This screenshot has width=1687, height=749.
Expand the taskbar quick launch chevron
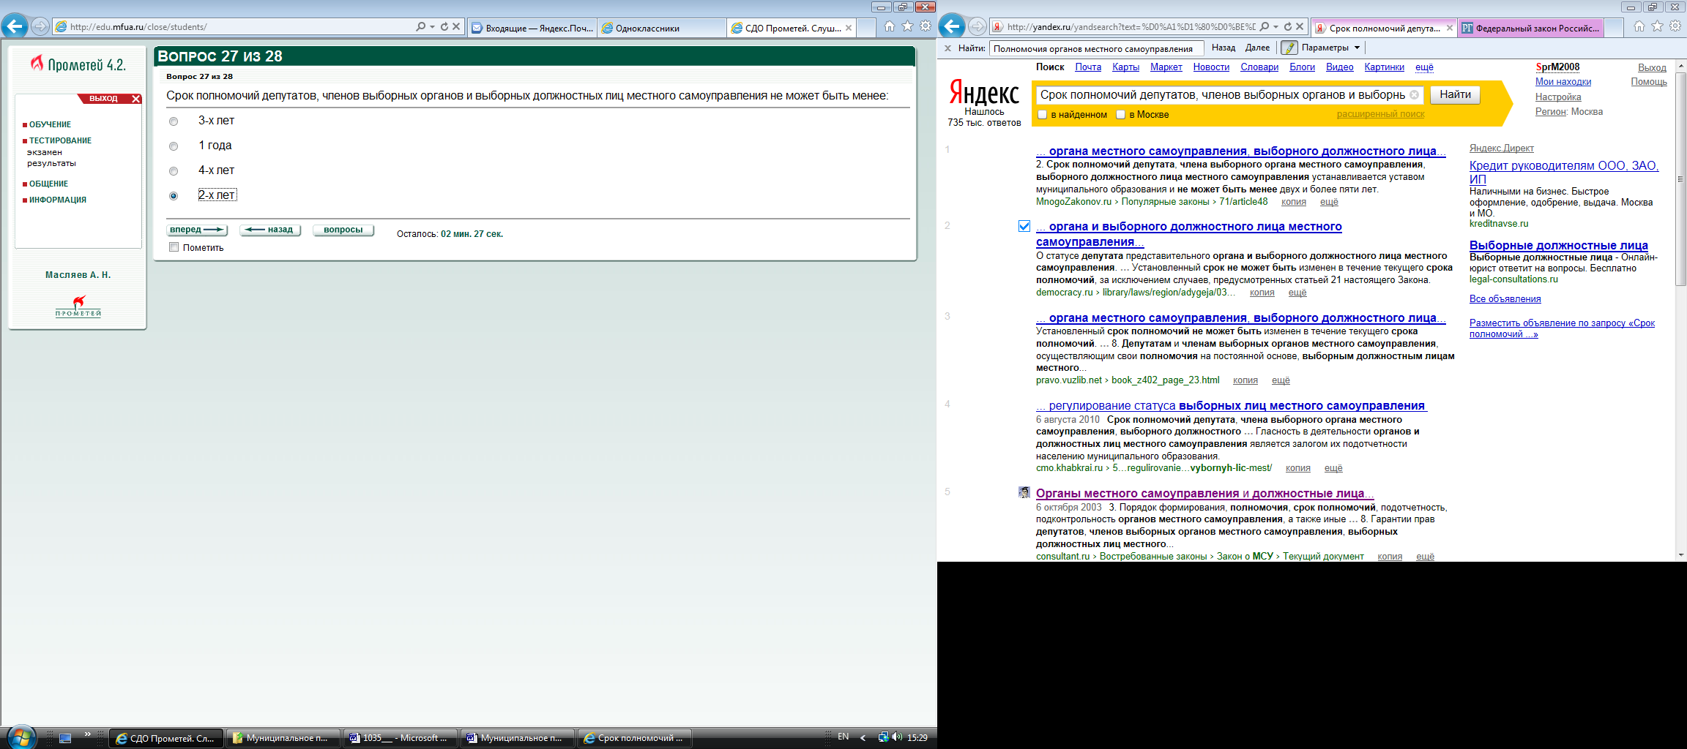click(x=88, y=734)
